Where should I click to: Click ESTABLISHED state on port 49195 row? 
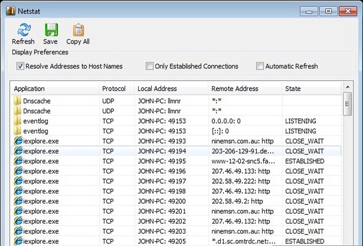[304, 161]
